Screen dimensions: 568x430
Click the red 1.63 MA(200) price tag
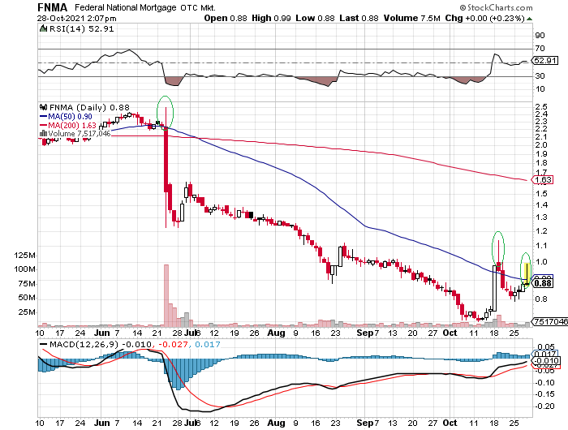pyautogui.click(x=542, y=179)
